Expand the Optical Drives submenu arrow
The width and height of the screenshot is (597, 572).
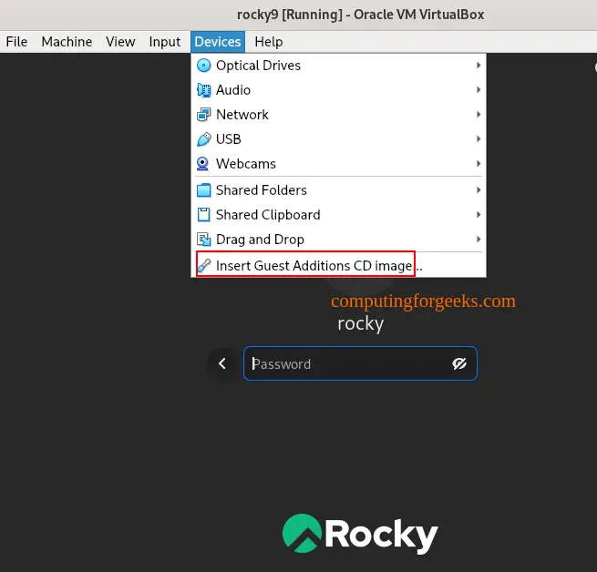click(479, 66)
